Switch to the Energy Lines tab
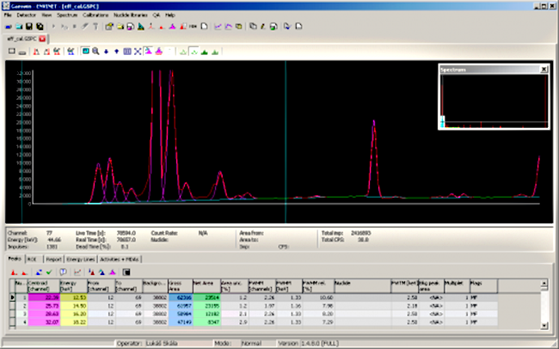 (80, 258)
